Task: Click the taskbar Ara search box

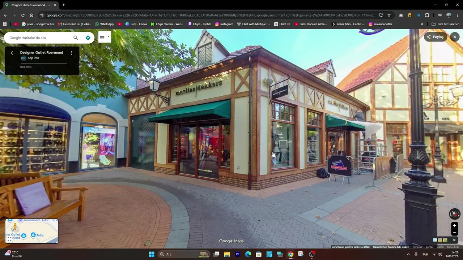Action: pyautogui.click(x=184, y=254)
